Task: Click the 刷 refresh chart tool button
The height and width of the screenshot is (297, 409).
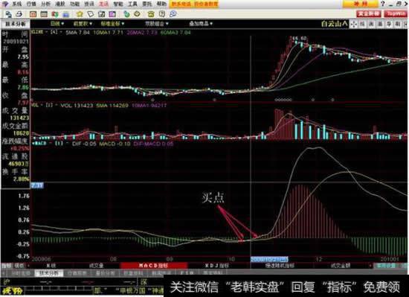Action: click(x=398, y=25)
